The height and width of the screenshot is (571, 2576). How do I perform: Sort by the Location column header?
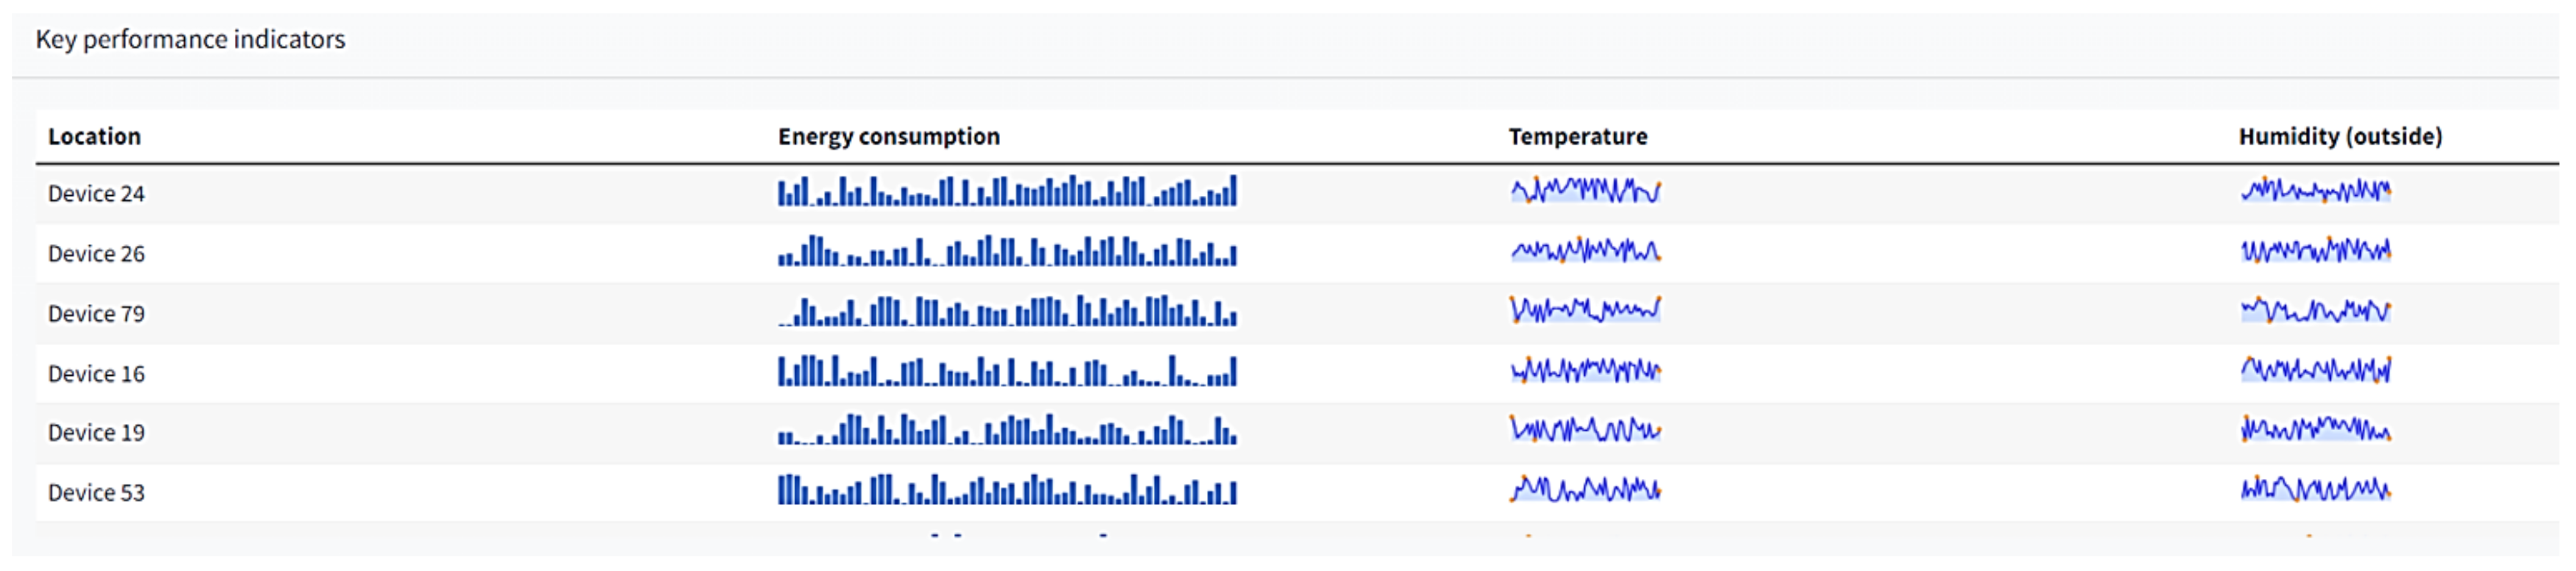[x=94, y=136]
